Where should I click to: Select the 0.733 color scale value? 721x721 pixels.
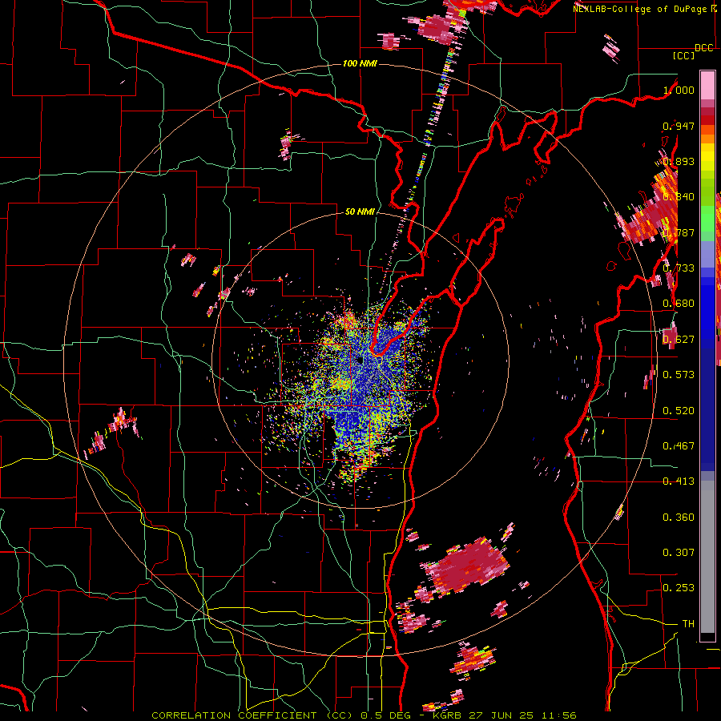pos(679,268)
